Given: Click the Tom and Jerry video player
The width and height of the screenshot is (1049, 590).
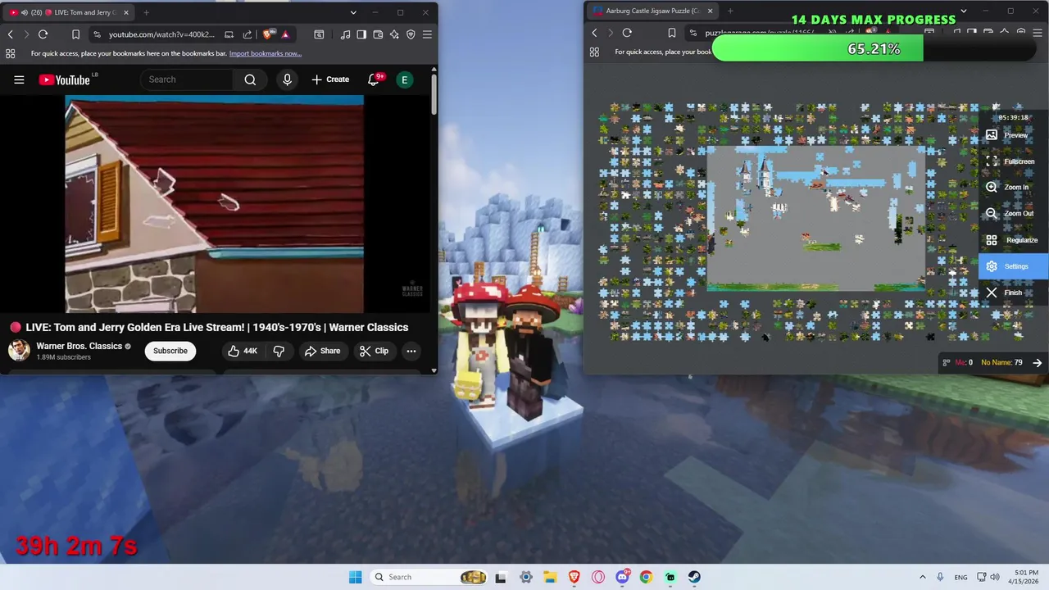Looking at the screenshot, I should pyautogui.click(x=214, y=204).
